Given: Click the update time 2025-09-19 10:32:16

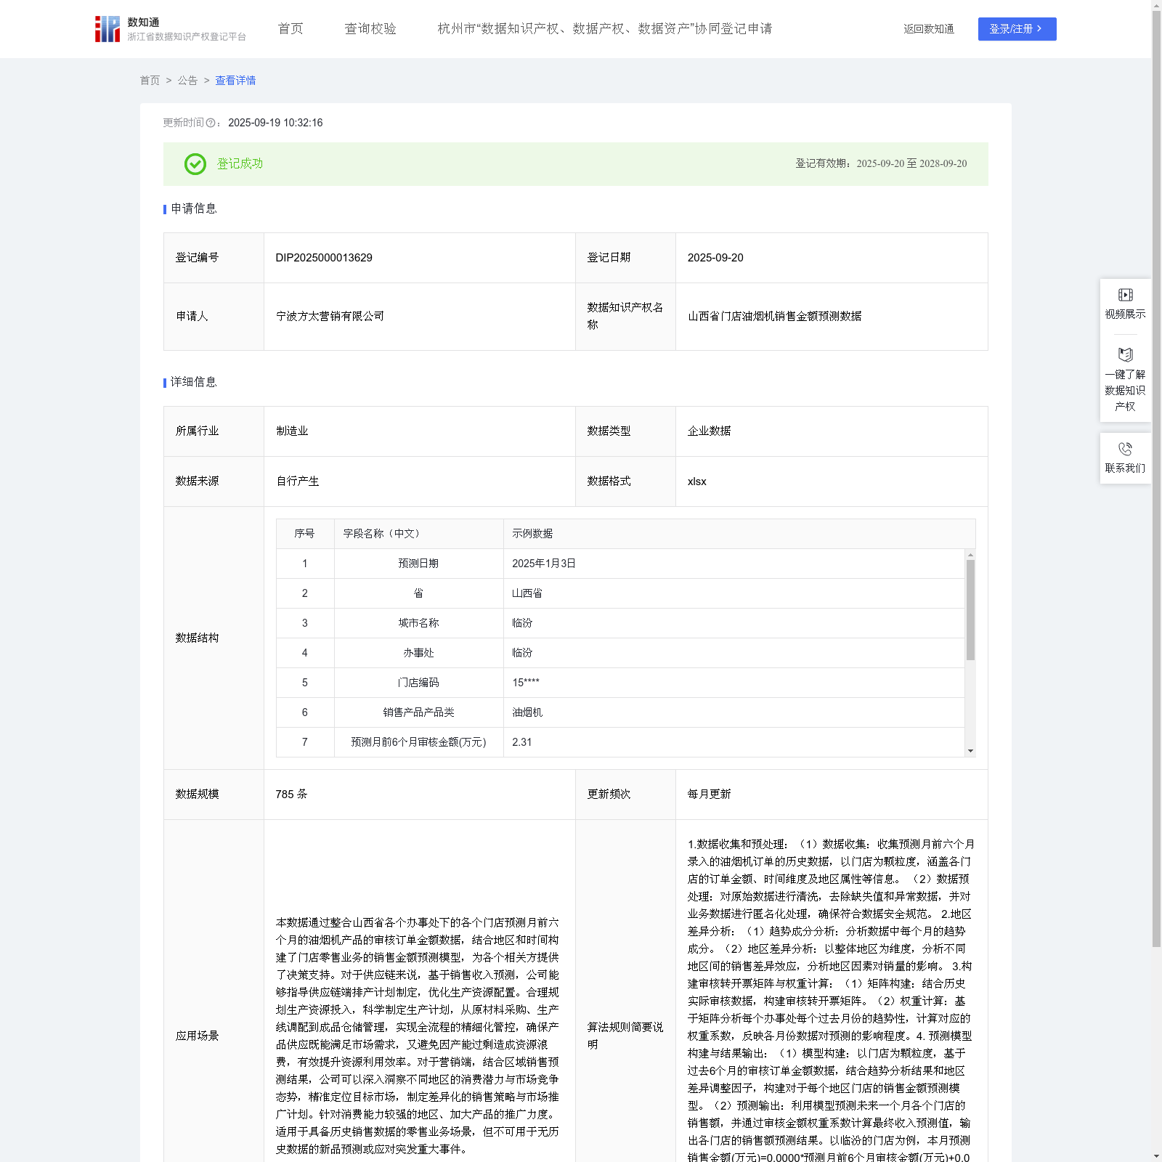Looking at the screenshot, I should point(275,123).
